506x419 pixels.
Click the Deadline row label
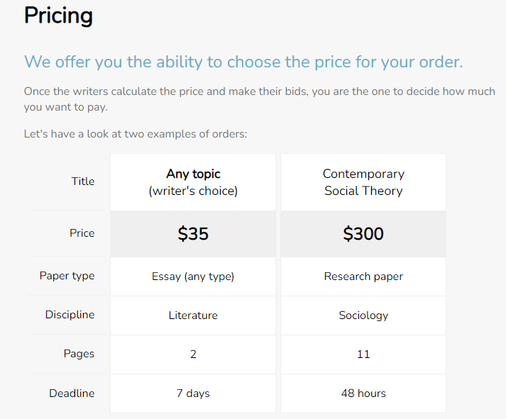(x=72, y=393)
